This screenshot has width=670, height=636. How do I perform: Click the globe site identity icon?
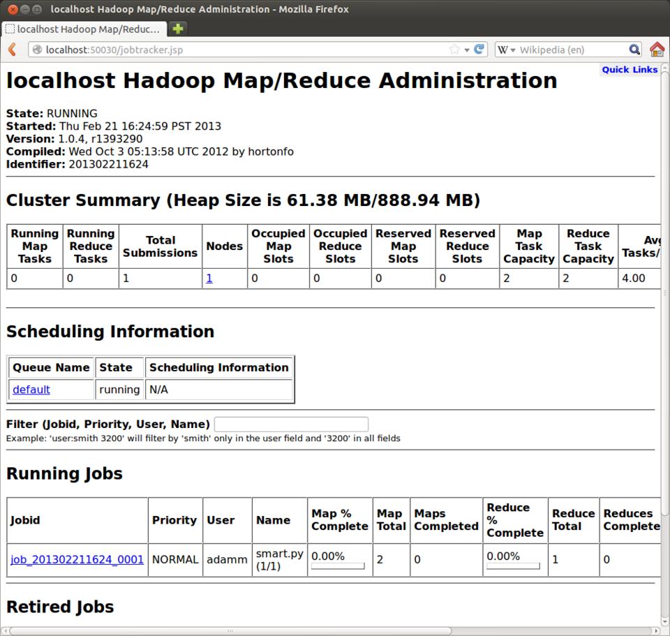(38, 50)
